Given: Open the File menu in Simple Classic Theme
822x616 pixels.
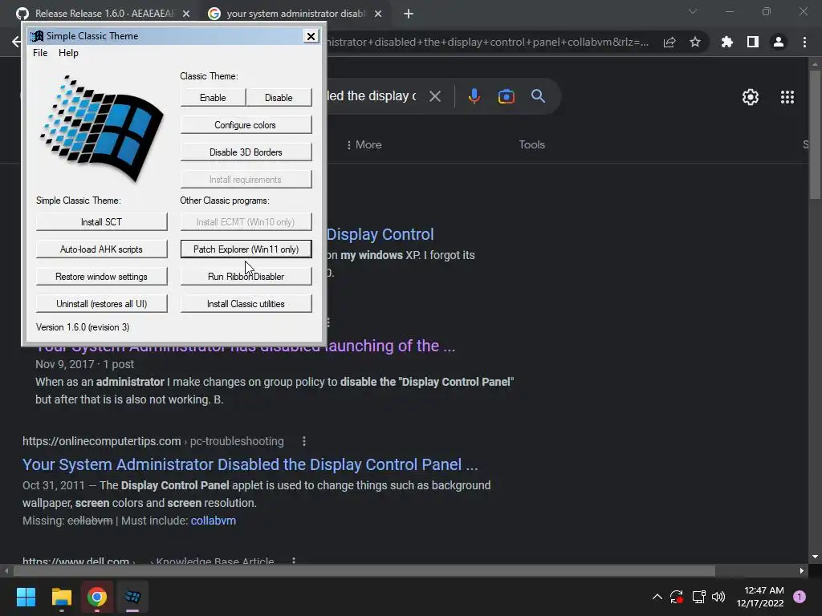Looking at the screenshot, I should 40,52.
